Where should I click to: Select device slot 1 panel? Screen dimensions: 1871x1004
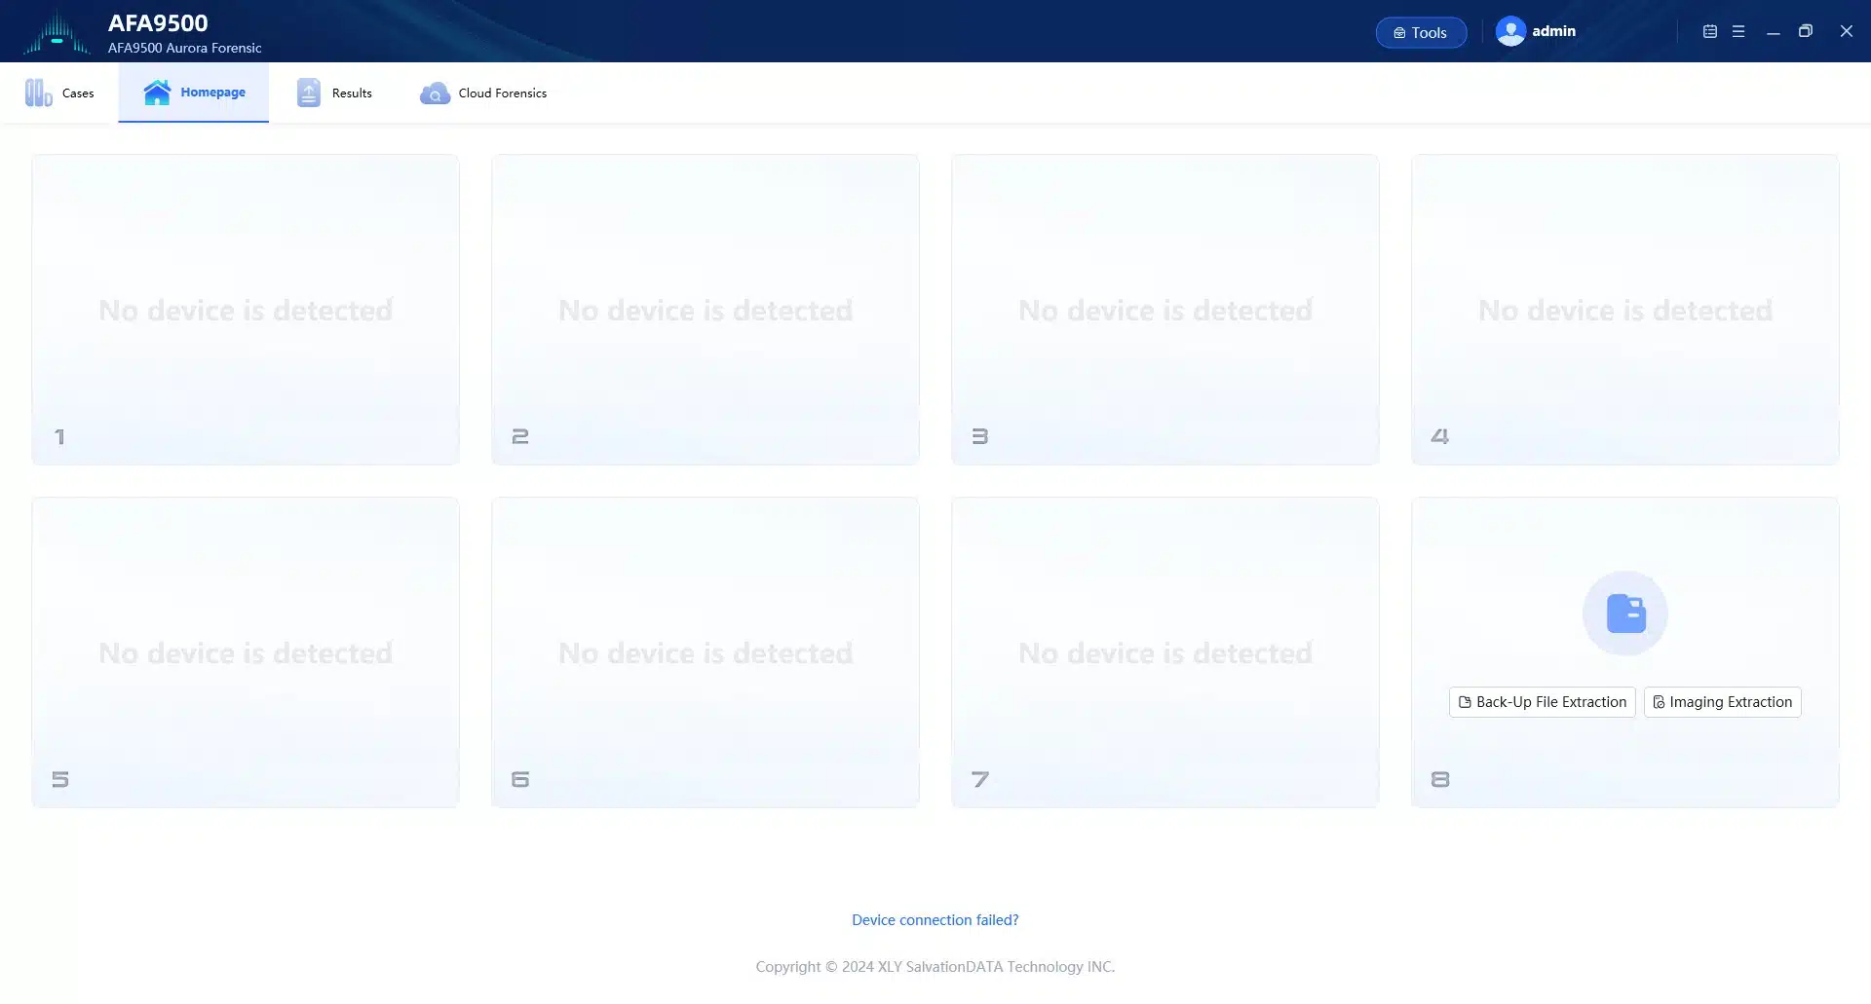[x=246, y=310]
